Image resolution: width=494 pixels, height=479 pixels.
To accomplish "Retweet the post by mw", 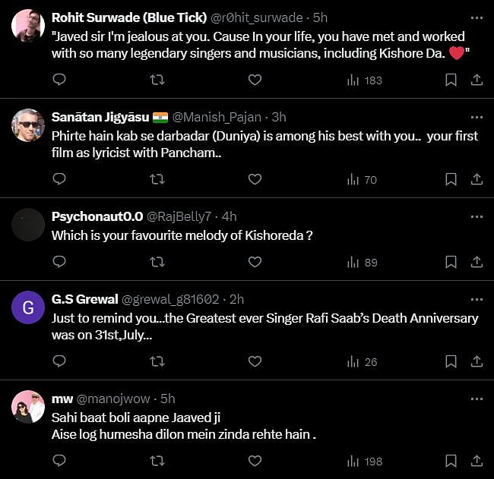I will coord(157,461).
